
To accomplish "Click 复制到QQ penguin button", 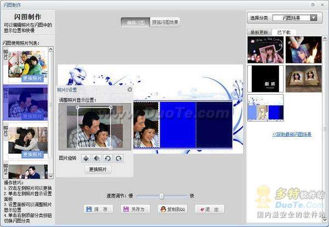I will coord(173,209).
